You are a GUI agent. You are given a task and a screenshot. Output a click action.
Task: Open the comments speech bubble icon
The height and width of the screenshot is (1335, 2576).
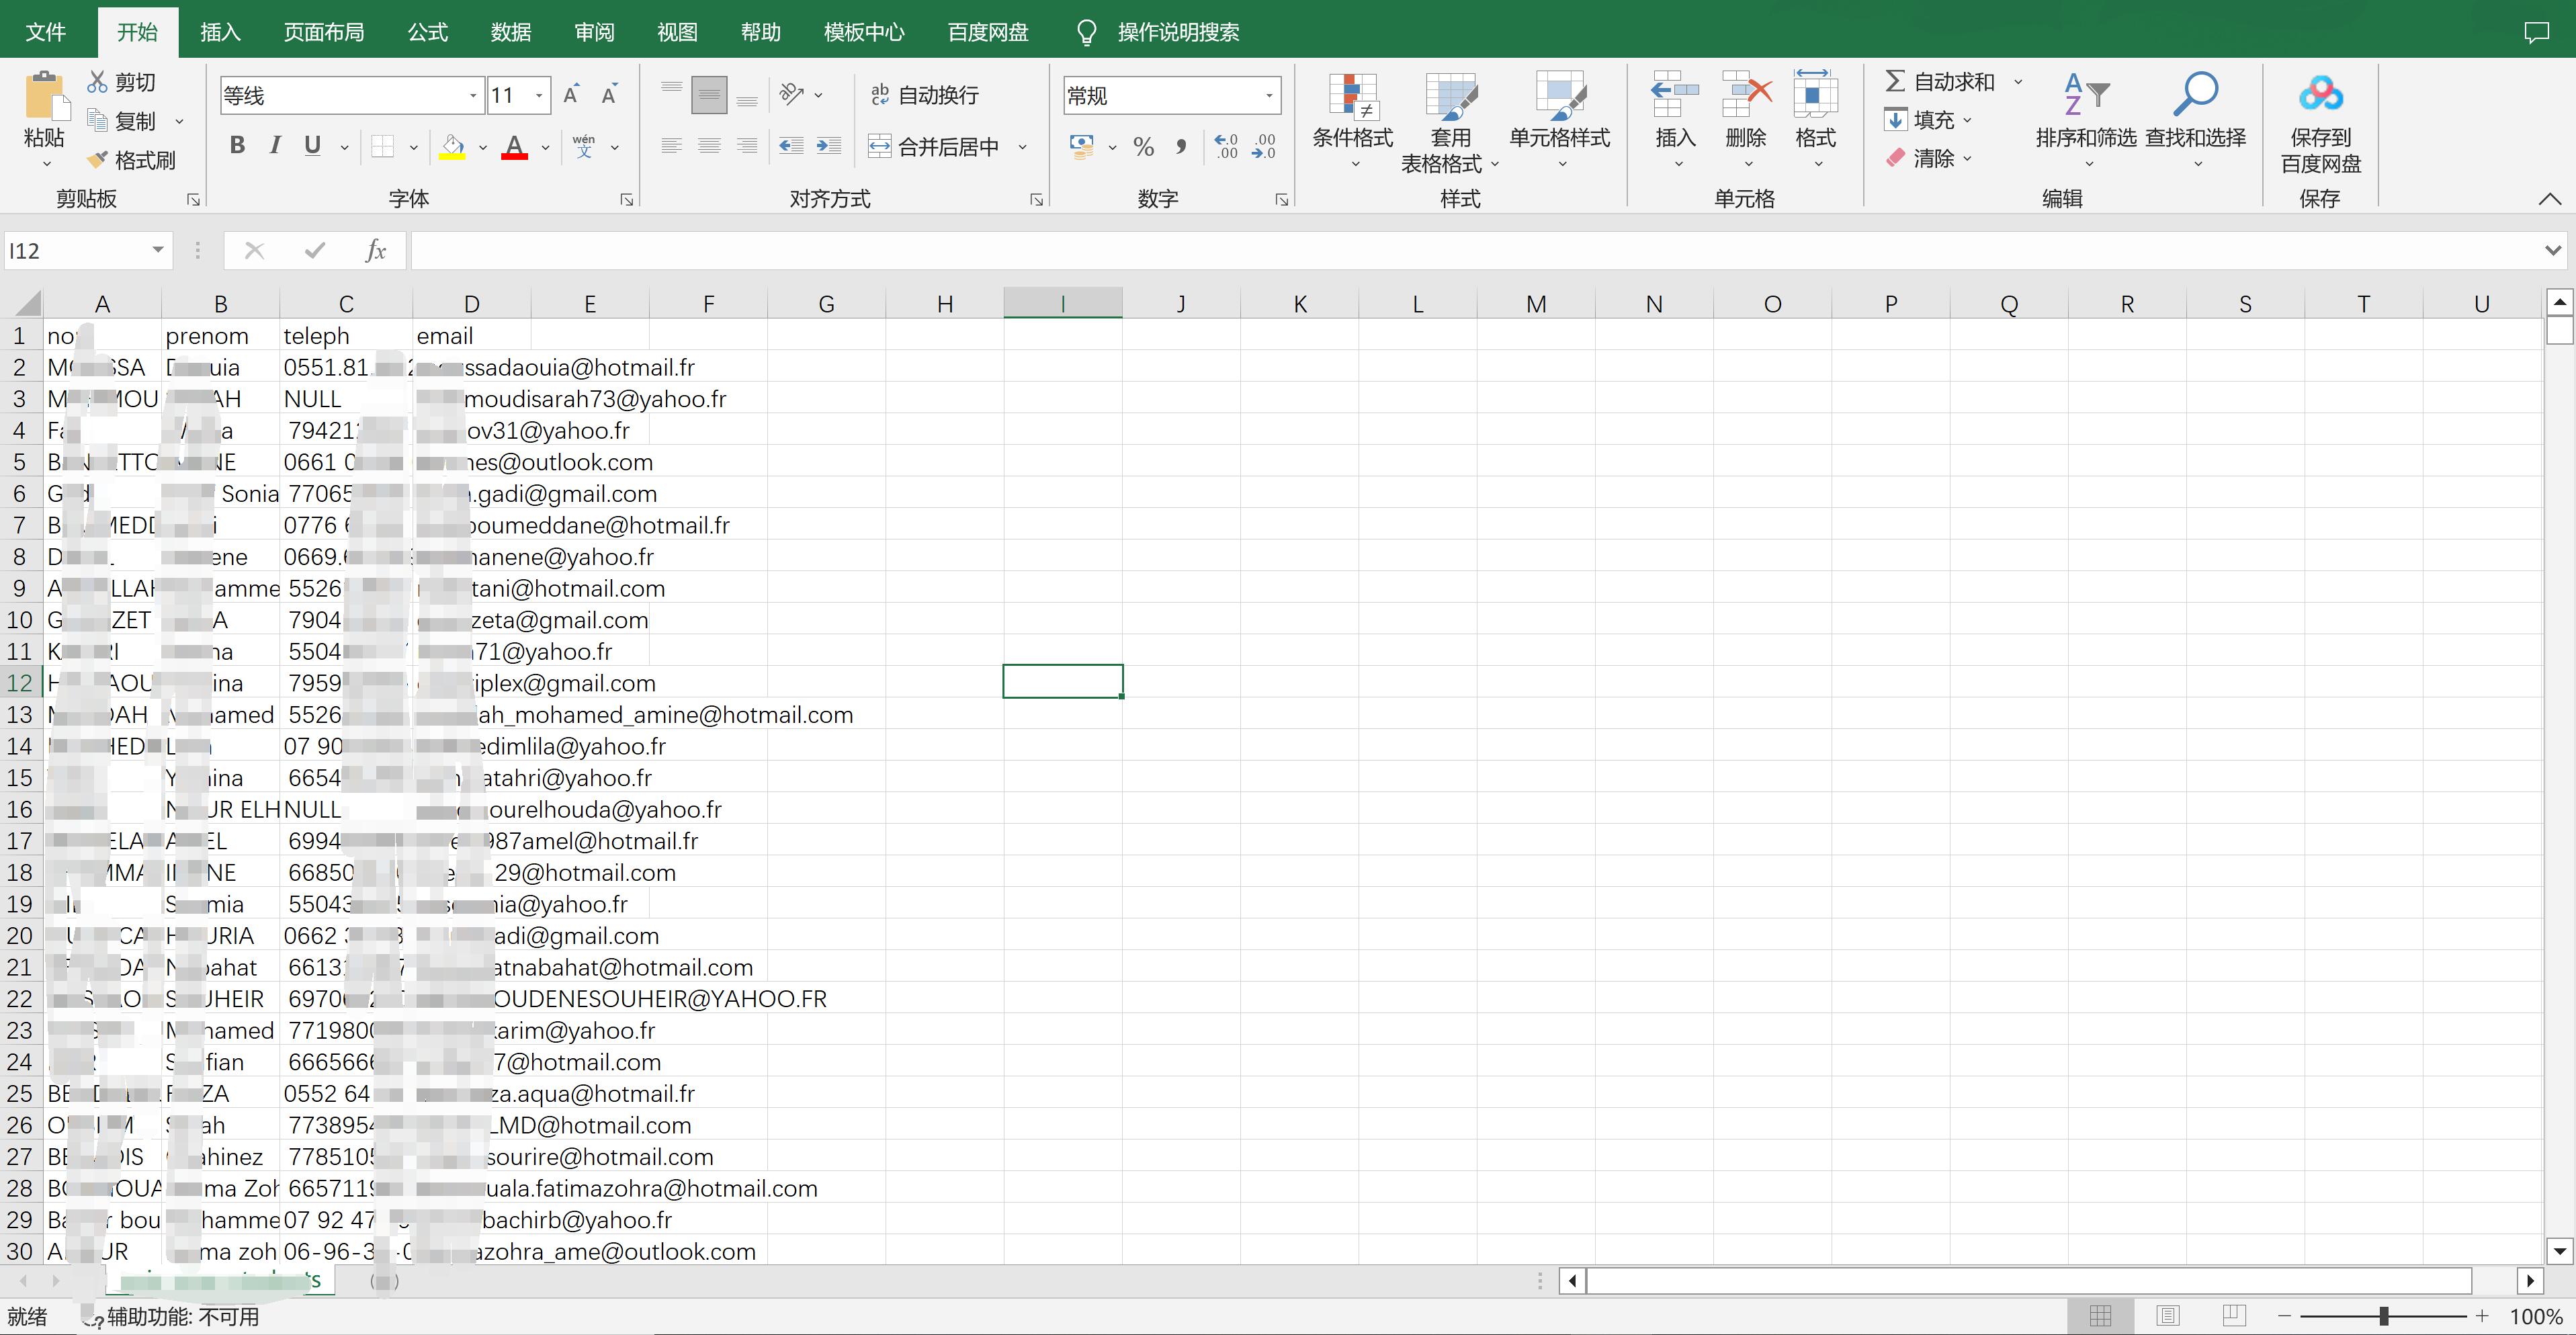tap(2536, 33)
